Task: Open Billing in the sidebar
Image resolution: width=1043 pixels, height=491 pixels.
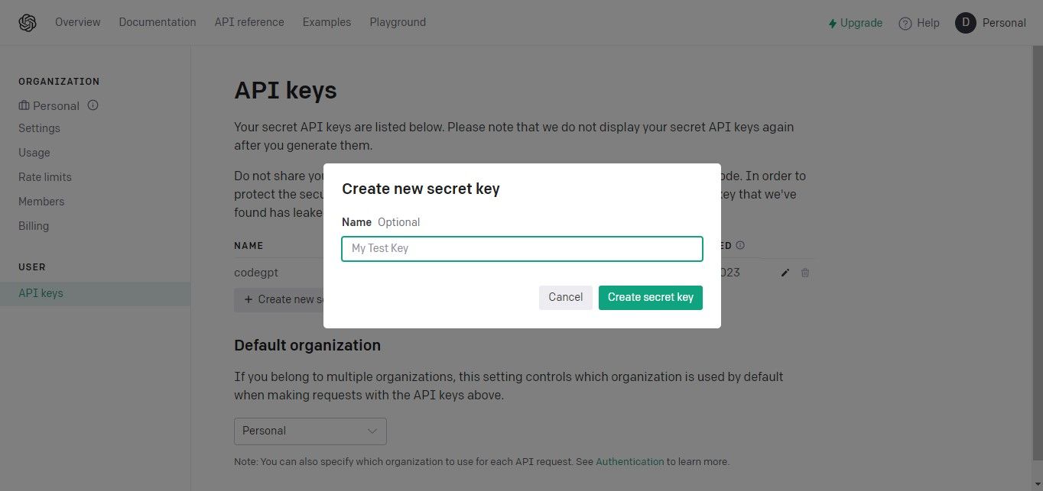Action: [x=34, y=226]
